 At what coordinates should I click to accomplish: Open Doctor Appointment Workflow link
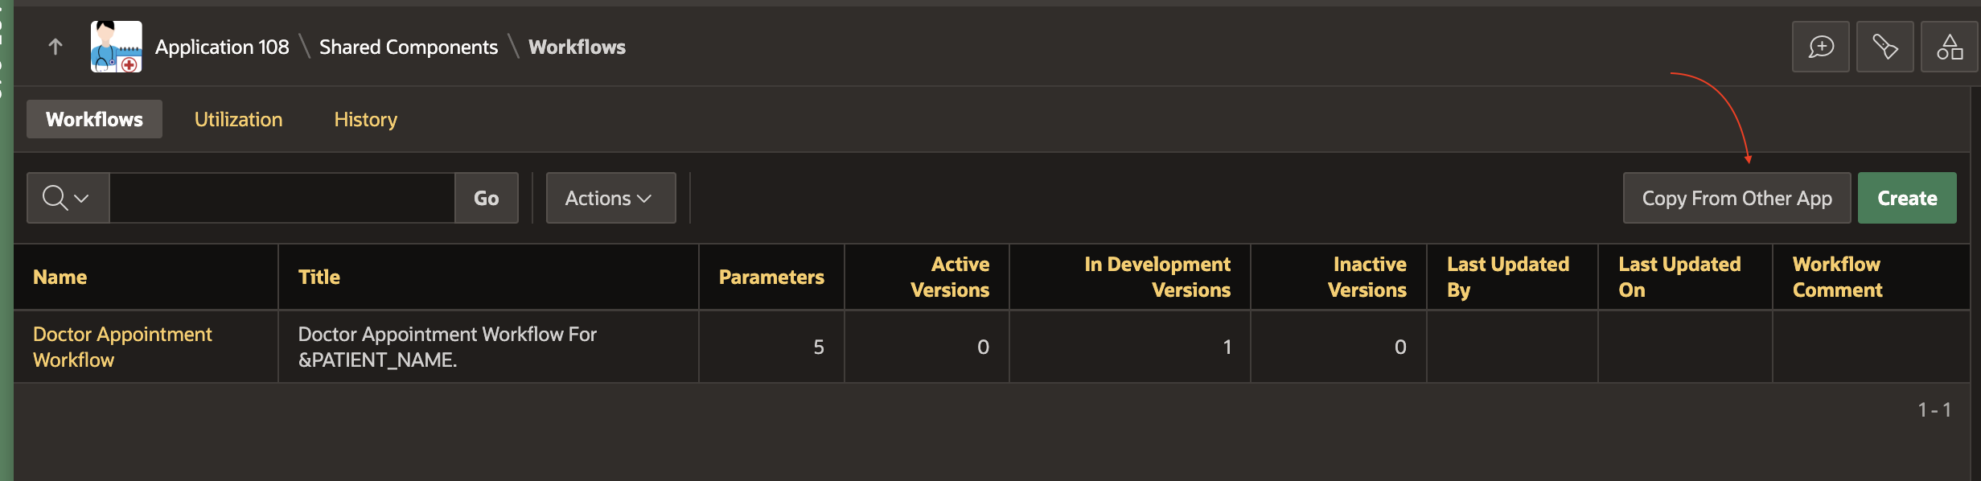(122, 347)
